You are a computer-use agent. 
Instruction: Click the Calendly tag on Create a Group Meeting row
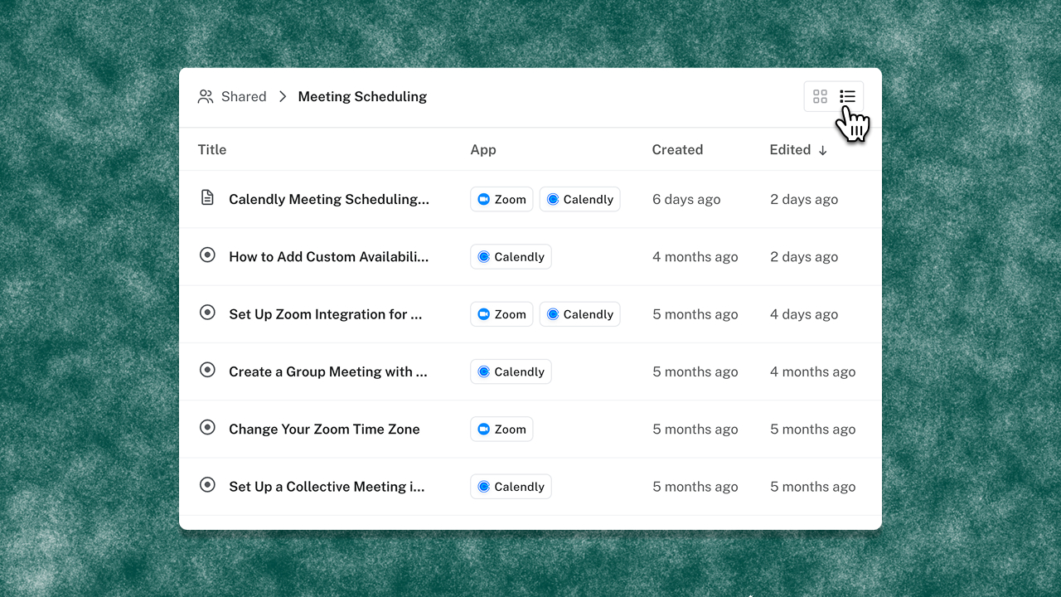511,372
